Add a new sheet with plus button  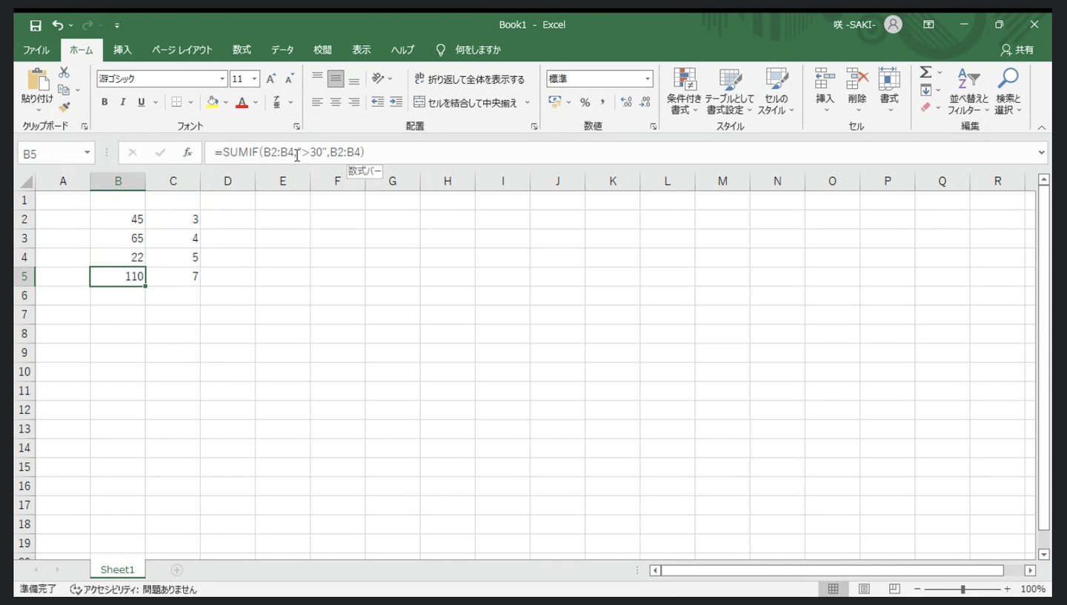click(x=176, y=569)
